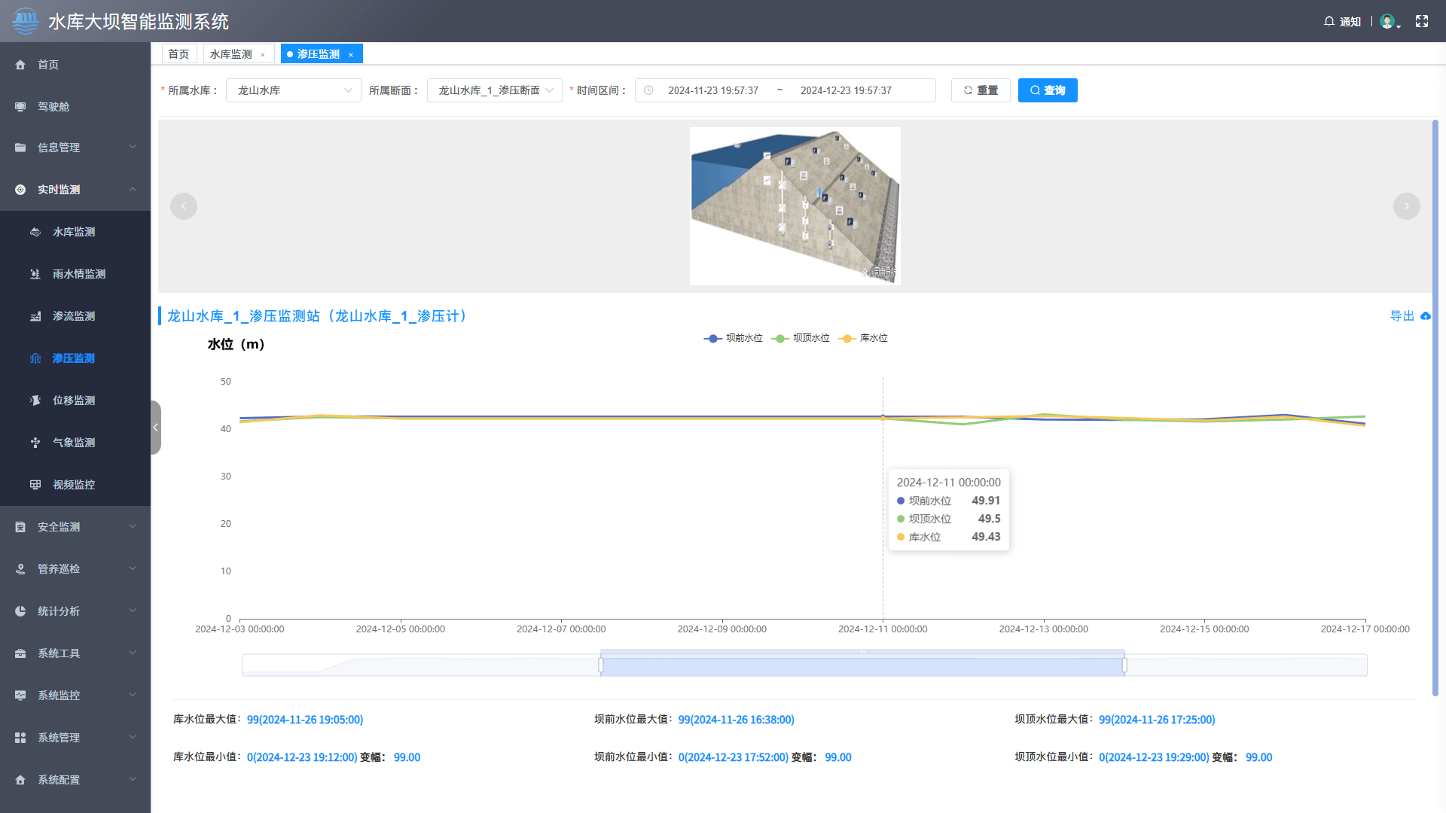Viewport: 1446px width, 813px height.
Task: Click the notification bell icon
Action: pos(1329,21)
